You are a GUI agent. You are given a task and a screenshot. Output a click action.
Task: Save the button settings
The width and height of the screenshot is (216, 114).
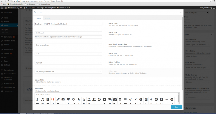point(176,107)
